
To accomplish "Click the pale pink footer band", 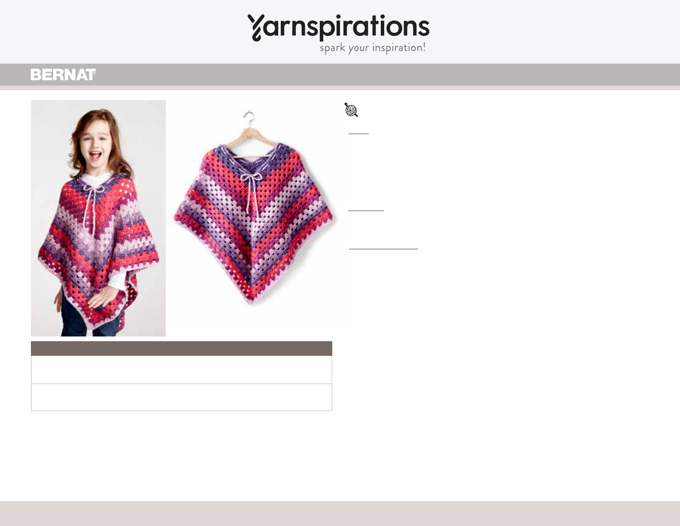I will tap(340, 514).
